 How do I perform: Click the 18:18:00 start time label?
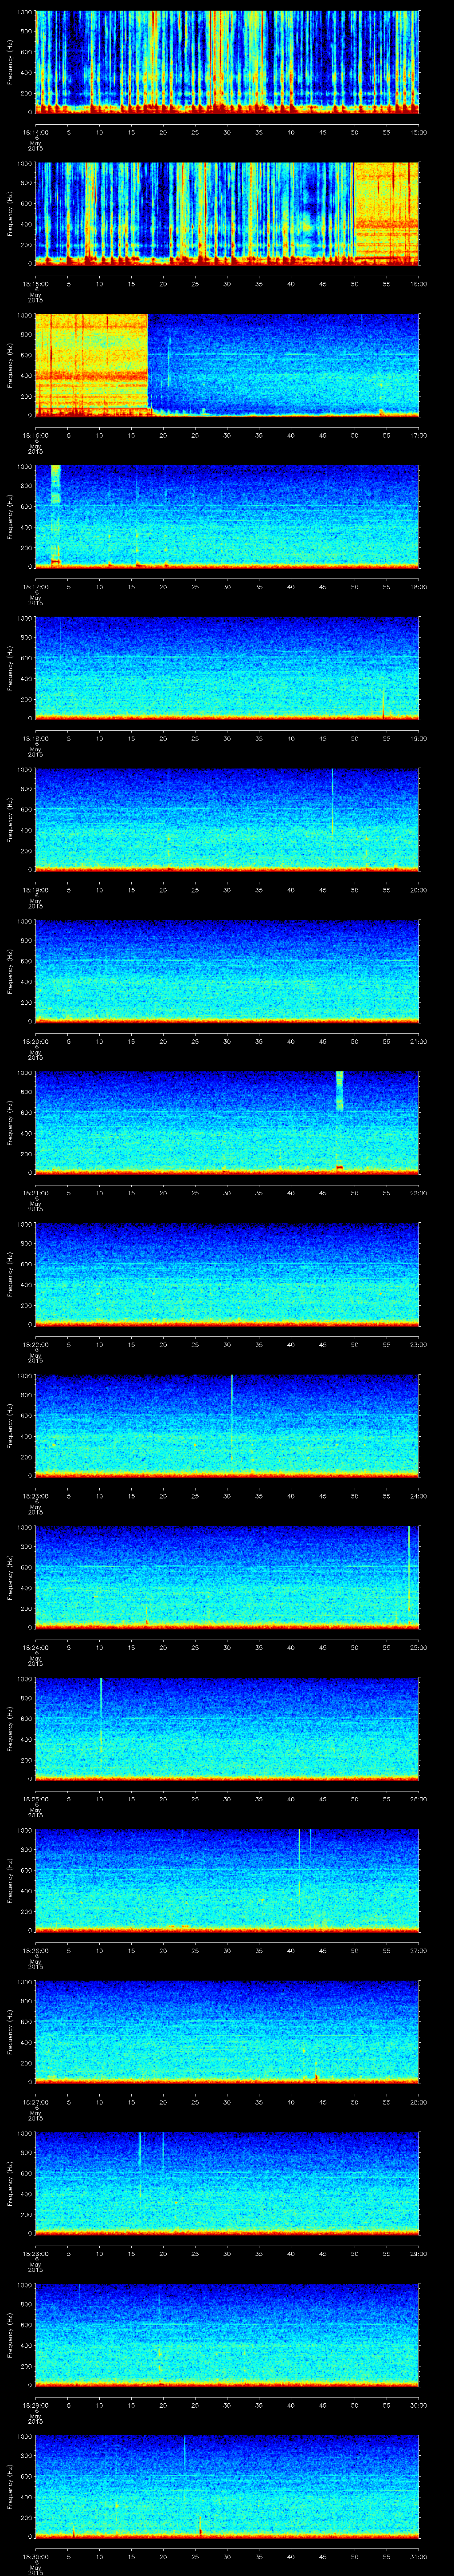(35, 738)
